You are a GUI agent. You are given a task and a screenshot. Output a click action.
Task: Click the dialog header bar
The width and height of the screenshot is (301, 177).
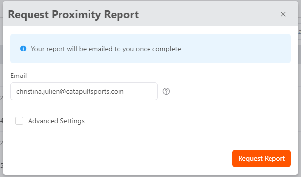click(150, 14)
